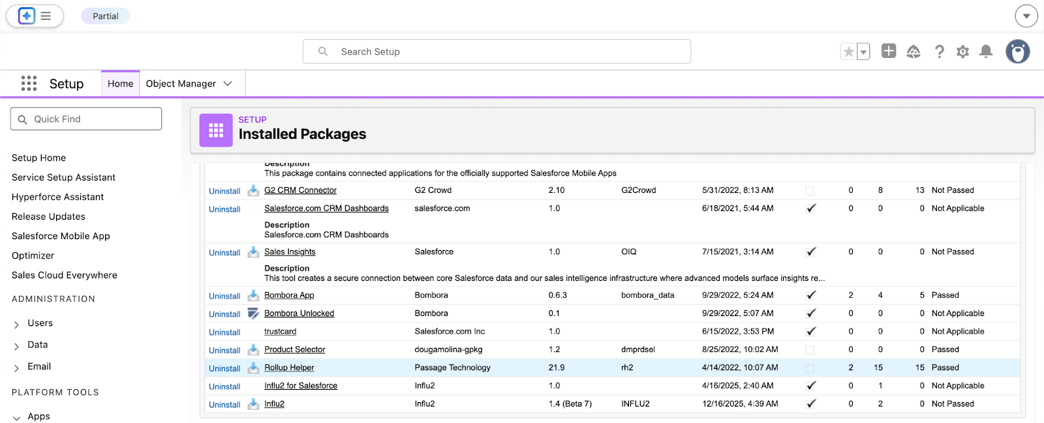The height and width of the screenshot is (423, 1044).
Task: Open the setup gear icon
Action: coord(962,51)
